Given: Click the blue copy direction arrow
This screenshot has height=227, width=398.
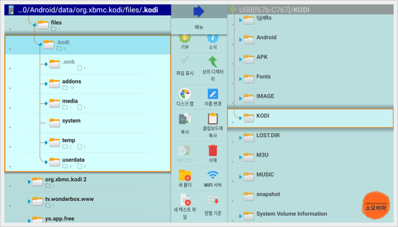Looking at the screenshot, I should 199,11.
